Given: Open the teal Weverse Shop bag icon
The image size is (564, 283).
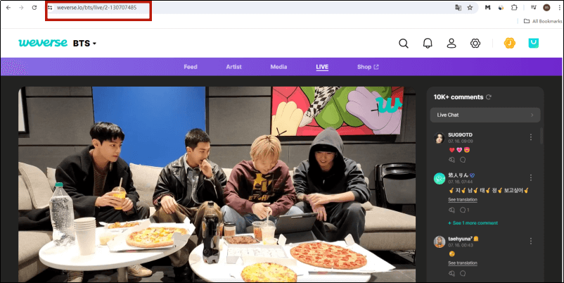Looking at the screenshot, I should click(534, 43).
